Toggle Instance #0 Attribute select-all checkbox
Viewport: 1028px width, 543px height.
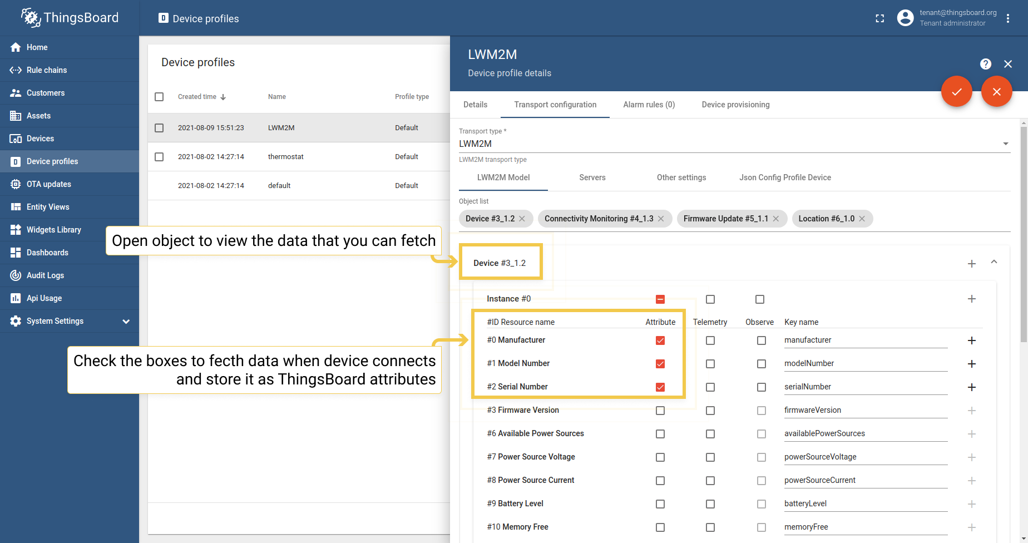[x=660, y=299]
